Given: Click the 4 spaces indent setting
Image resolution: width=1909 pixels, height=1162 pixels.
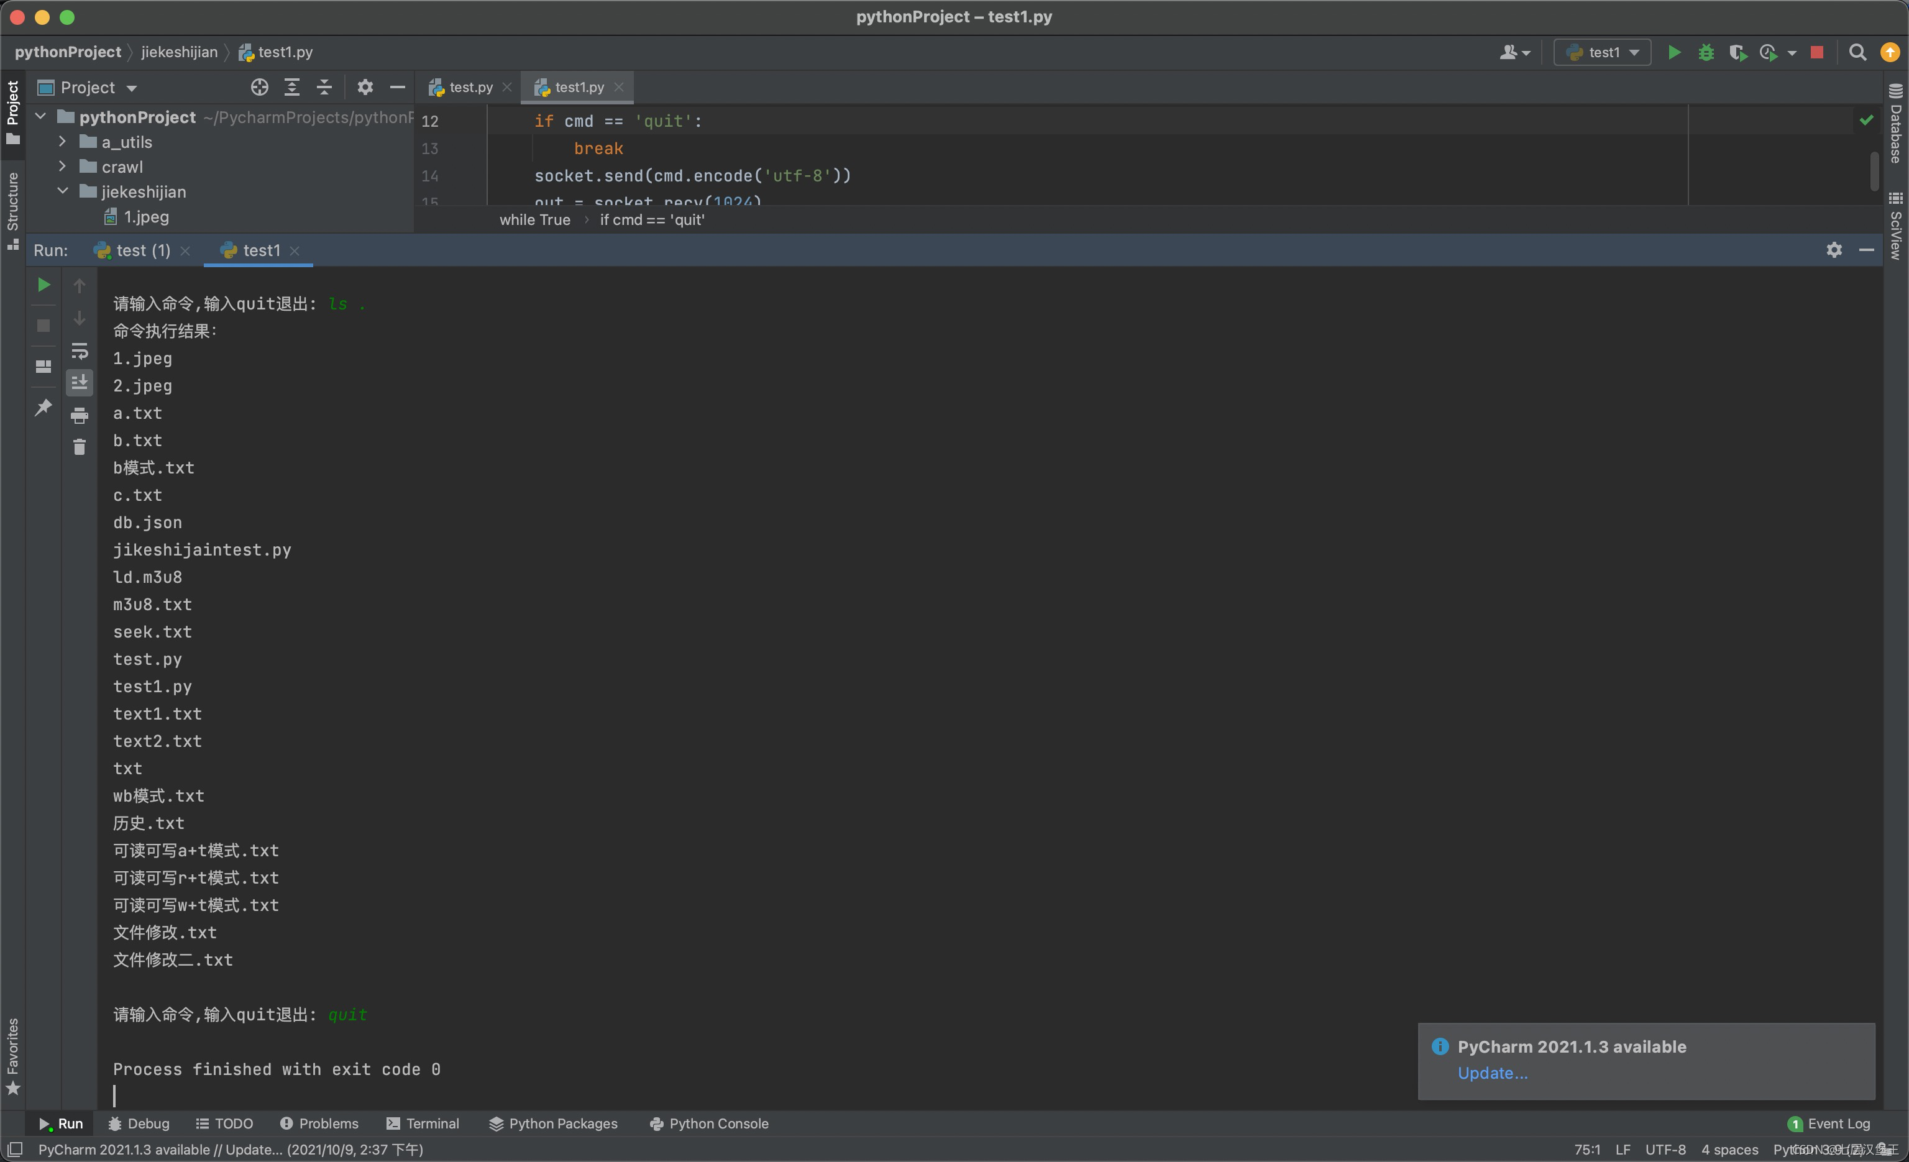Looking at the screenshot, I should 1729,1150.
